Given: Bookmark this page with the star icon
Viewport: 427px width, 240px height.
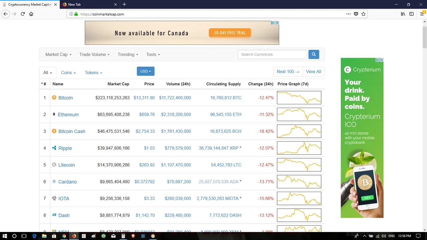Looking at the screenshot, I should [x=363, y=14].
